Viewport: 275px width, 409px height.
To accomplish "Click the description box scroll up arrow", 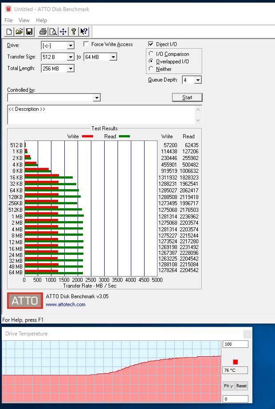I will pyautogui.click(x=198, y=109).
